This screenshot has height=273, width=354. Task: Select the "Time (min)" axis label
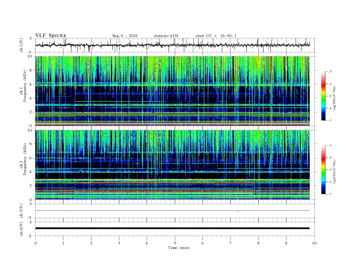tap(179, 248)
